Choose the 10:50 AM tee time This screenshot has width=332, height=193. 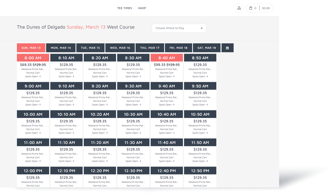(200, 115)
